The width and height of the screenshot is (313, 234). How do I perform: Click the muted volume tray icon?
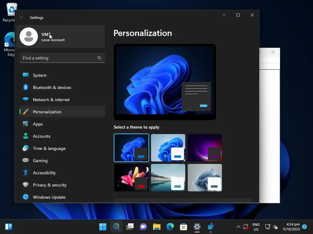pos(275,227)
